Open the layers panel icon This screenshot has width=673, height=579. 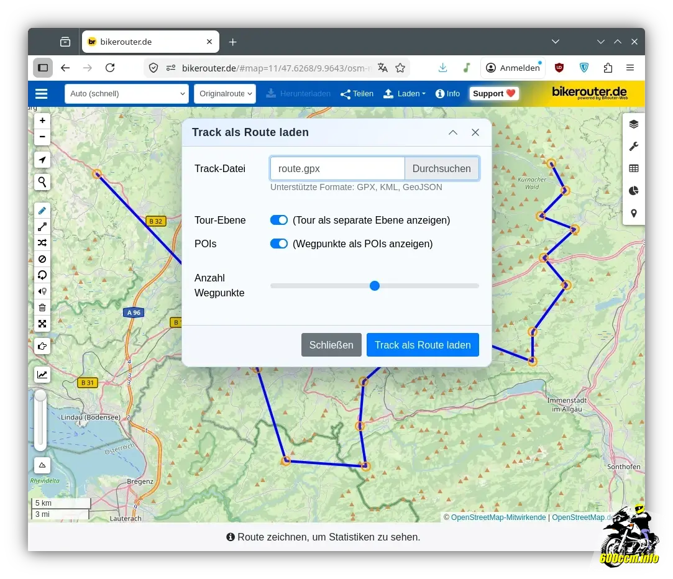coord(633,124)
